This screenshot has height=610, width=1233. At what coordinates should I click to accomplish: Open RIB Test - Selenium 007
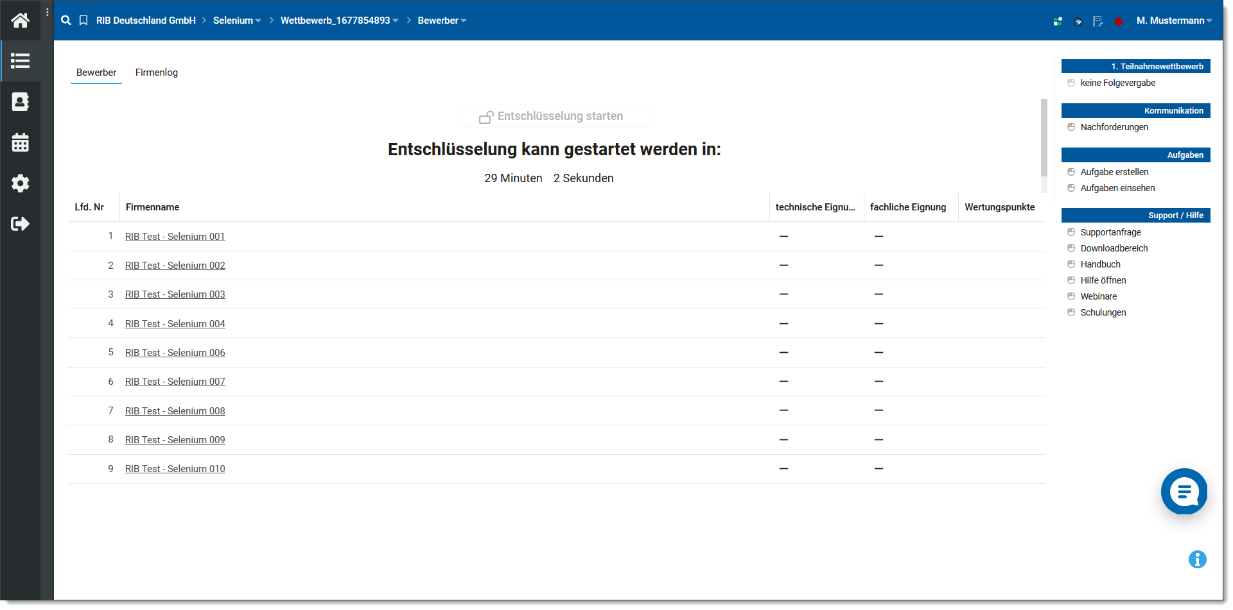coord(175,382)
